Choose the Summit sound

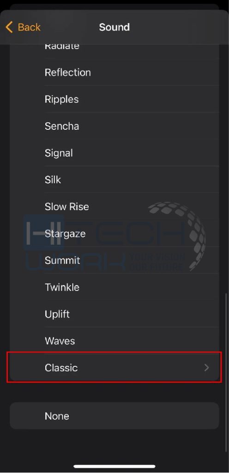pyautogui.click(x=114, y=261)
